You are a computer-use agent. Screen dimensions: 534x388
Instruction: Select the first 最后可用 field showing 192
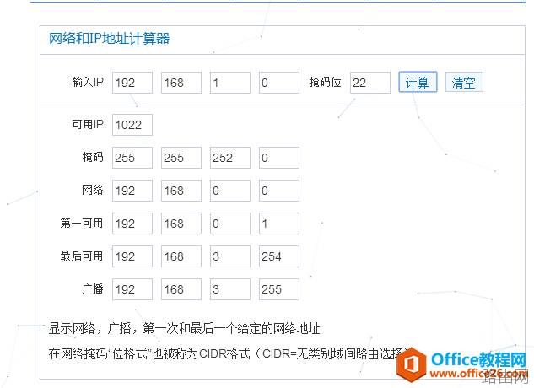coord(132,256)
